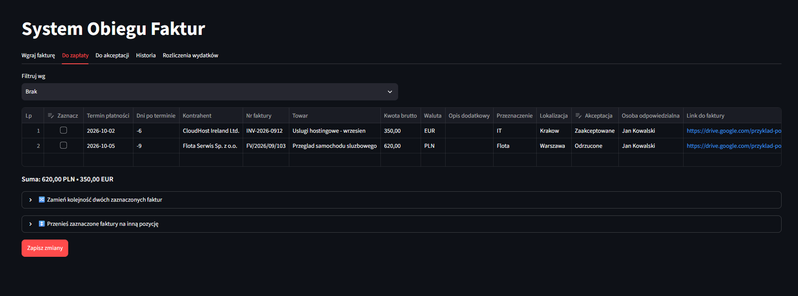The height and width of the screenshot is (296, 798).
Task: Click the date cell 2026-10-05
Action: [x=108, y=146]
